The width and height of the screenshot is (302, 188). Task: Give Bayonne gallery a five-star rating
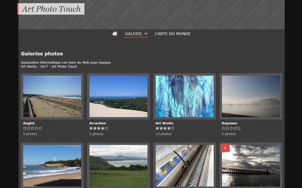(x=239, y=128)
